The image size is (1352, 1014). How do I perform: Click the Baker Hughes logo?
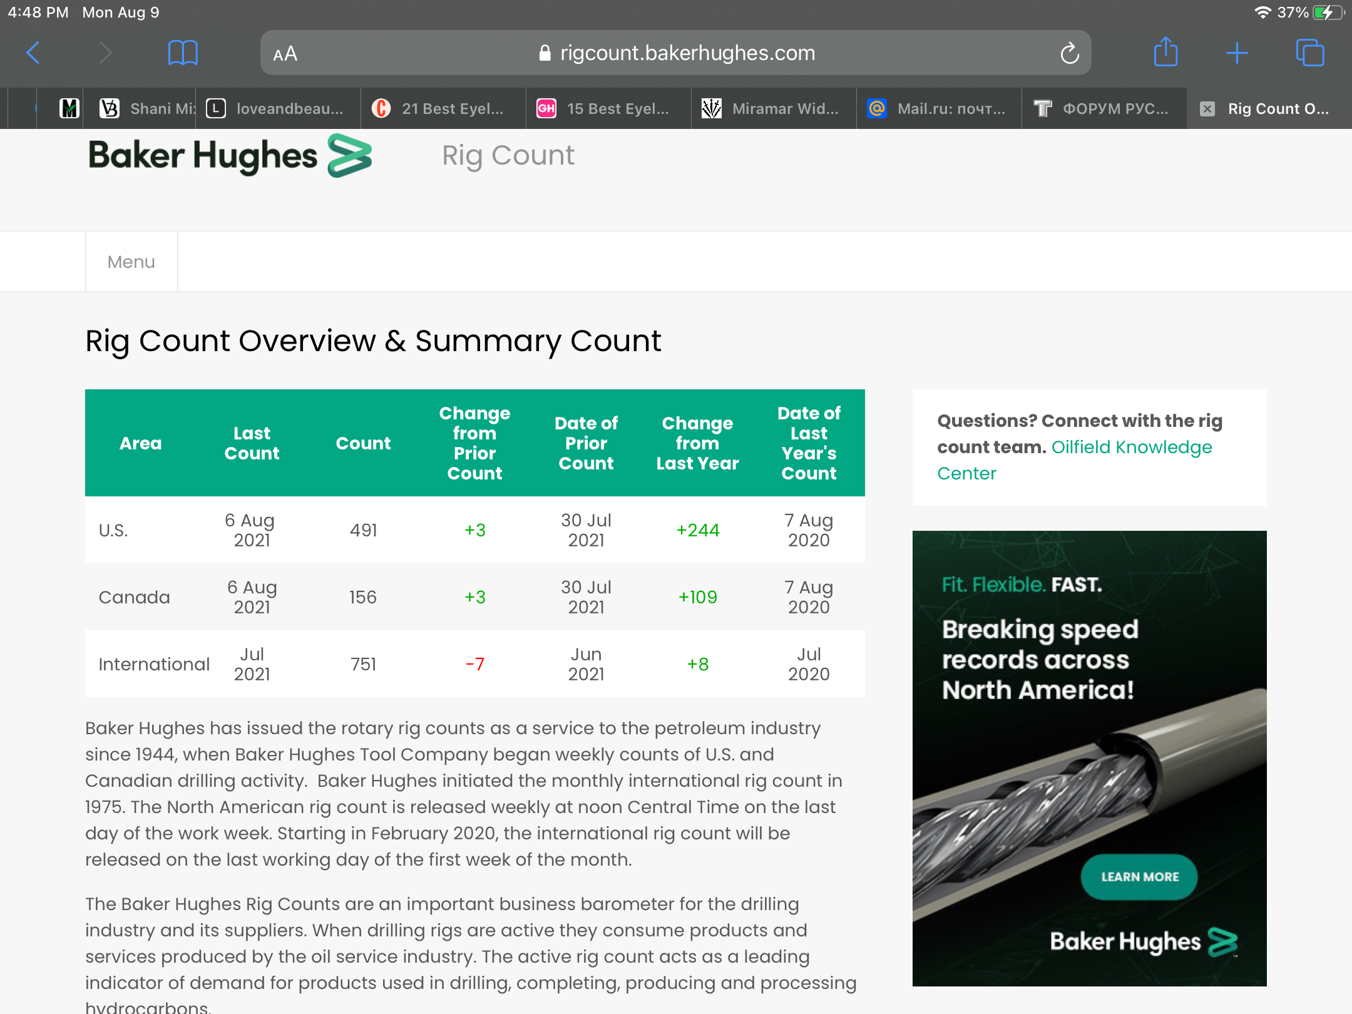point(230,156)
